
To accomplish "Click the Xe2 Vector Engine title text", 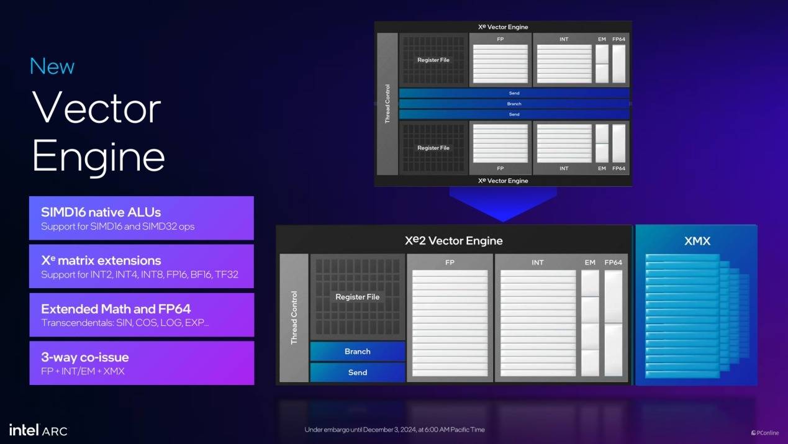I will [453, 241].
